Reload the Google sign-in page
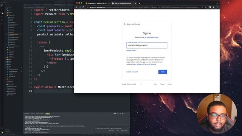The width and height of the screenshot is (242, 136). 84,7
